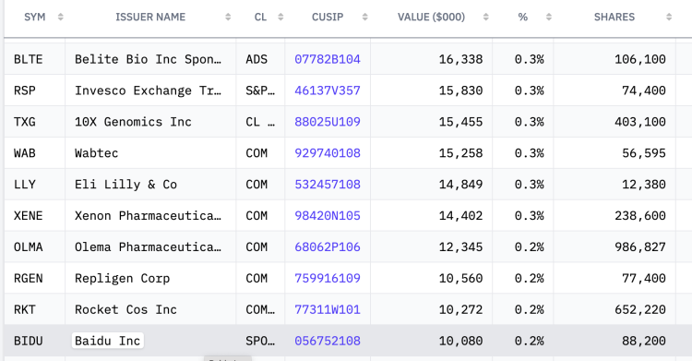Open CUSIP link 07782B104
This screenshot has width=692, height=361.
(328, 59)
